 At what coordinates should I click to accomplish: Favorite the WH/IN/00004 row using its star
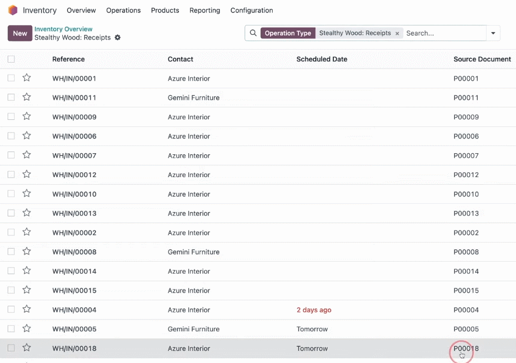[x=27, y=309]
